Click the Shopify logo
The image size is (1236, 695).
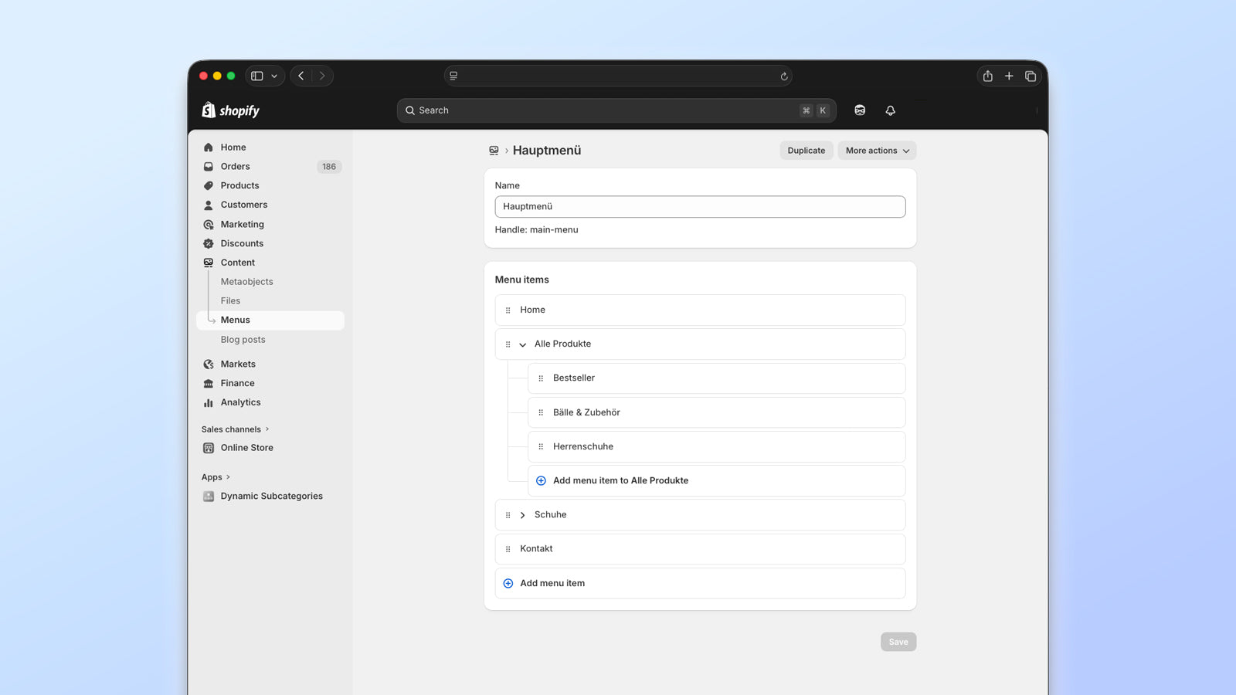(229, 110)
